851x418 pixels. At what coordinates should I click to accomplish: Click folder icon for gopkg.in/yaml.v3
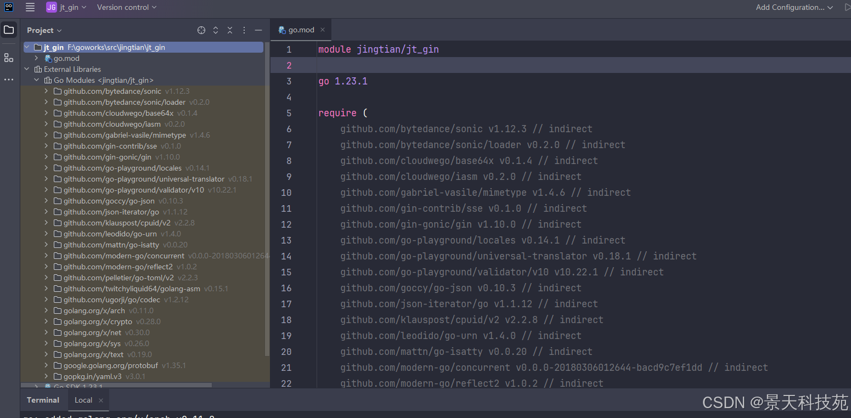58,376
